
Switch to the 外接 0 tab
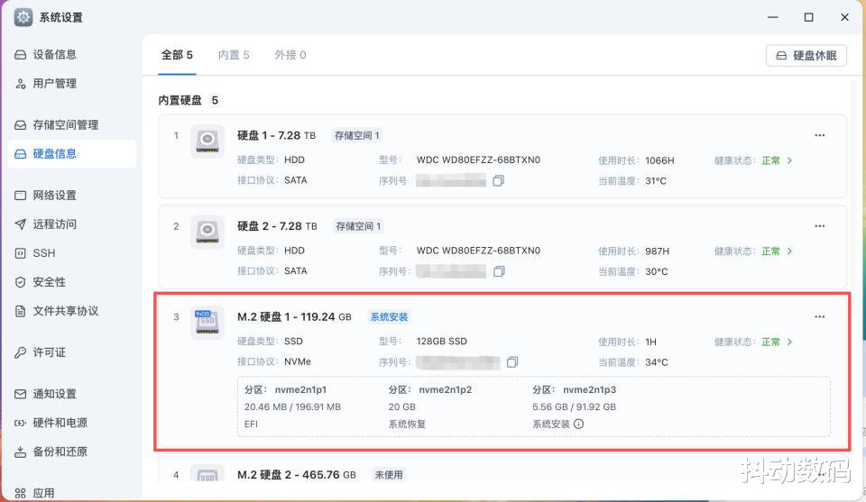click(290, 55)
